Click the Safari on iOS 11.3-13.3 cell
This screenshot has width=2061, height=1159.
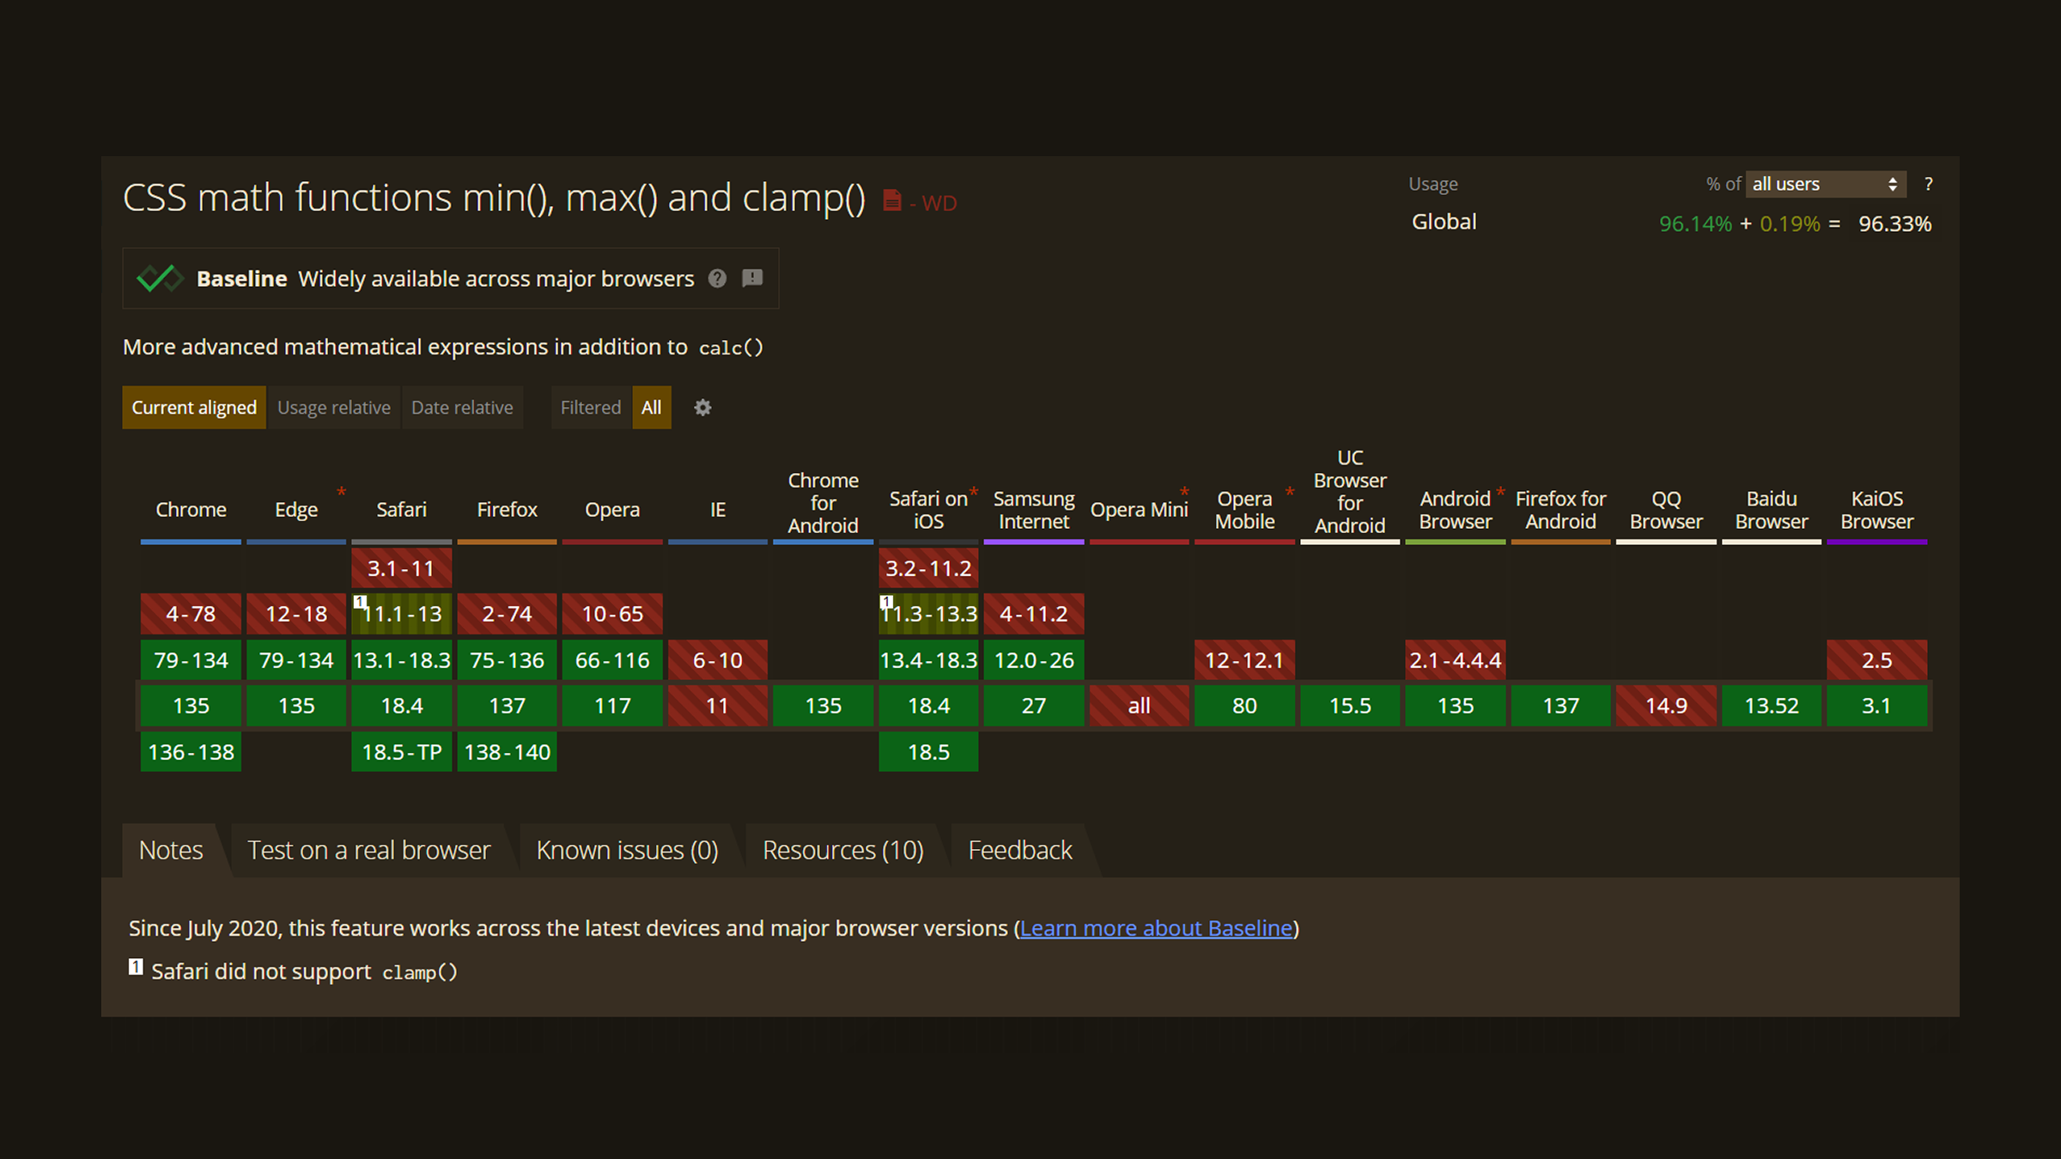928,614
